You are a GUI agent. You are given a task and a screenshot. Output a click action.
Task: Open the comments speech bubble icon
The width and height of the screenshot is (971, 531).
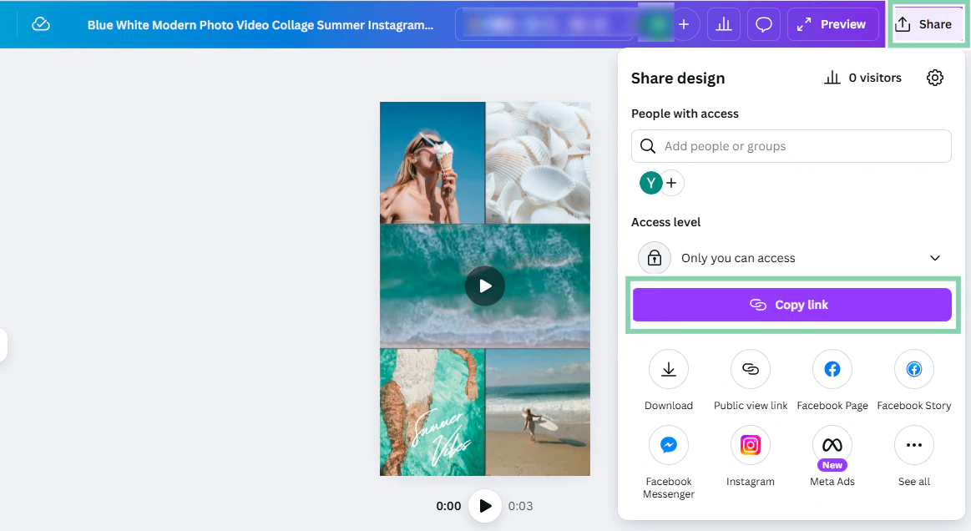tap(764, 24)
